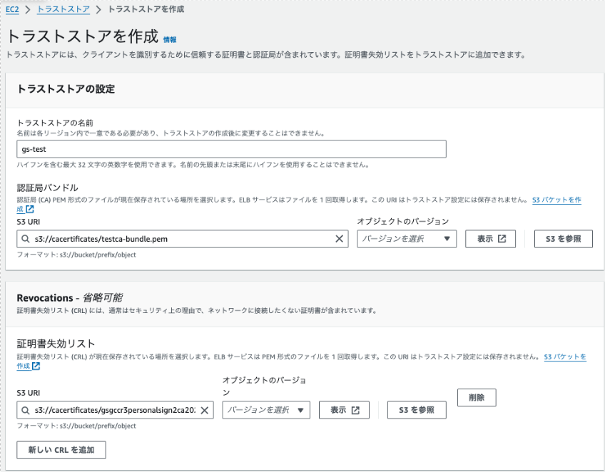
Task: Click external link icon under 認証局バンドル description
Action: [30, 210]
